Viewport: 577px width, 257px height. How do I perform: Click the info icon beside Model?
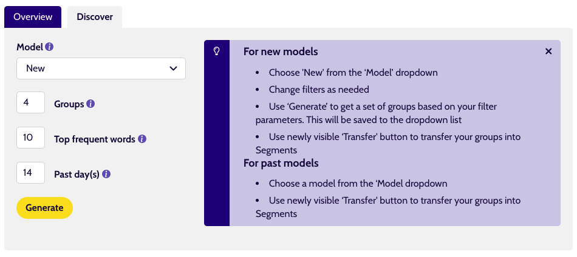[x=49, y=47]
